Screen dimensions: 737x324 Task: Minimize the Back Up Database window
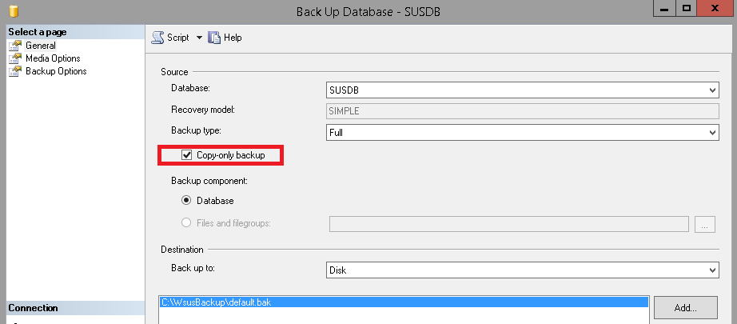[x=664, y=9]
